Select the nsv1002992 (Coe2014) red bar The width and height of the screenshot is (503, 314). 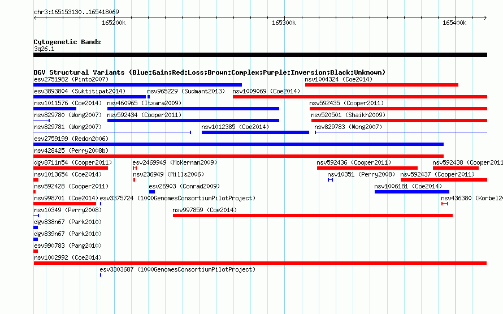coord(260,263)
